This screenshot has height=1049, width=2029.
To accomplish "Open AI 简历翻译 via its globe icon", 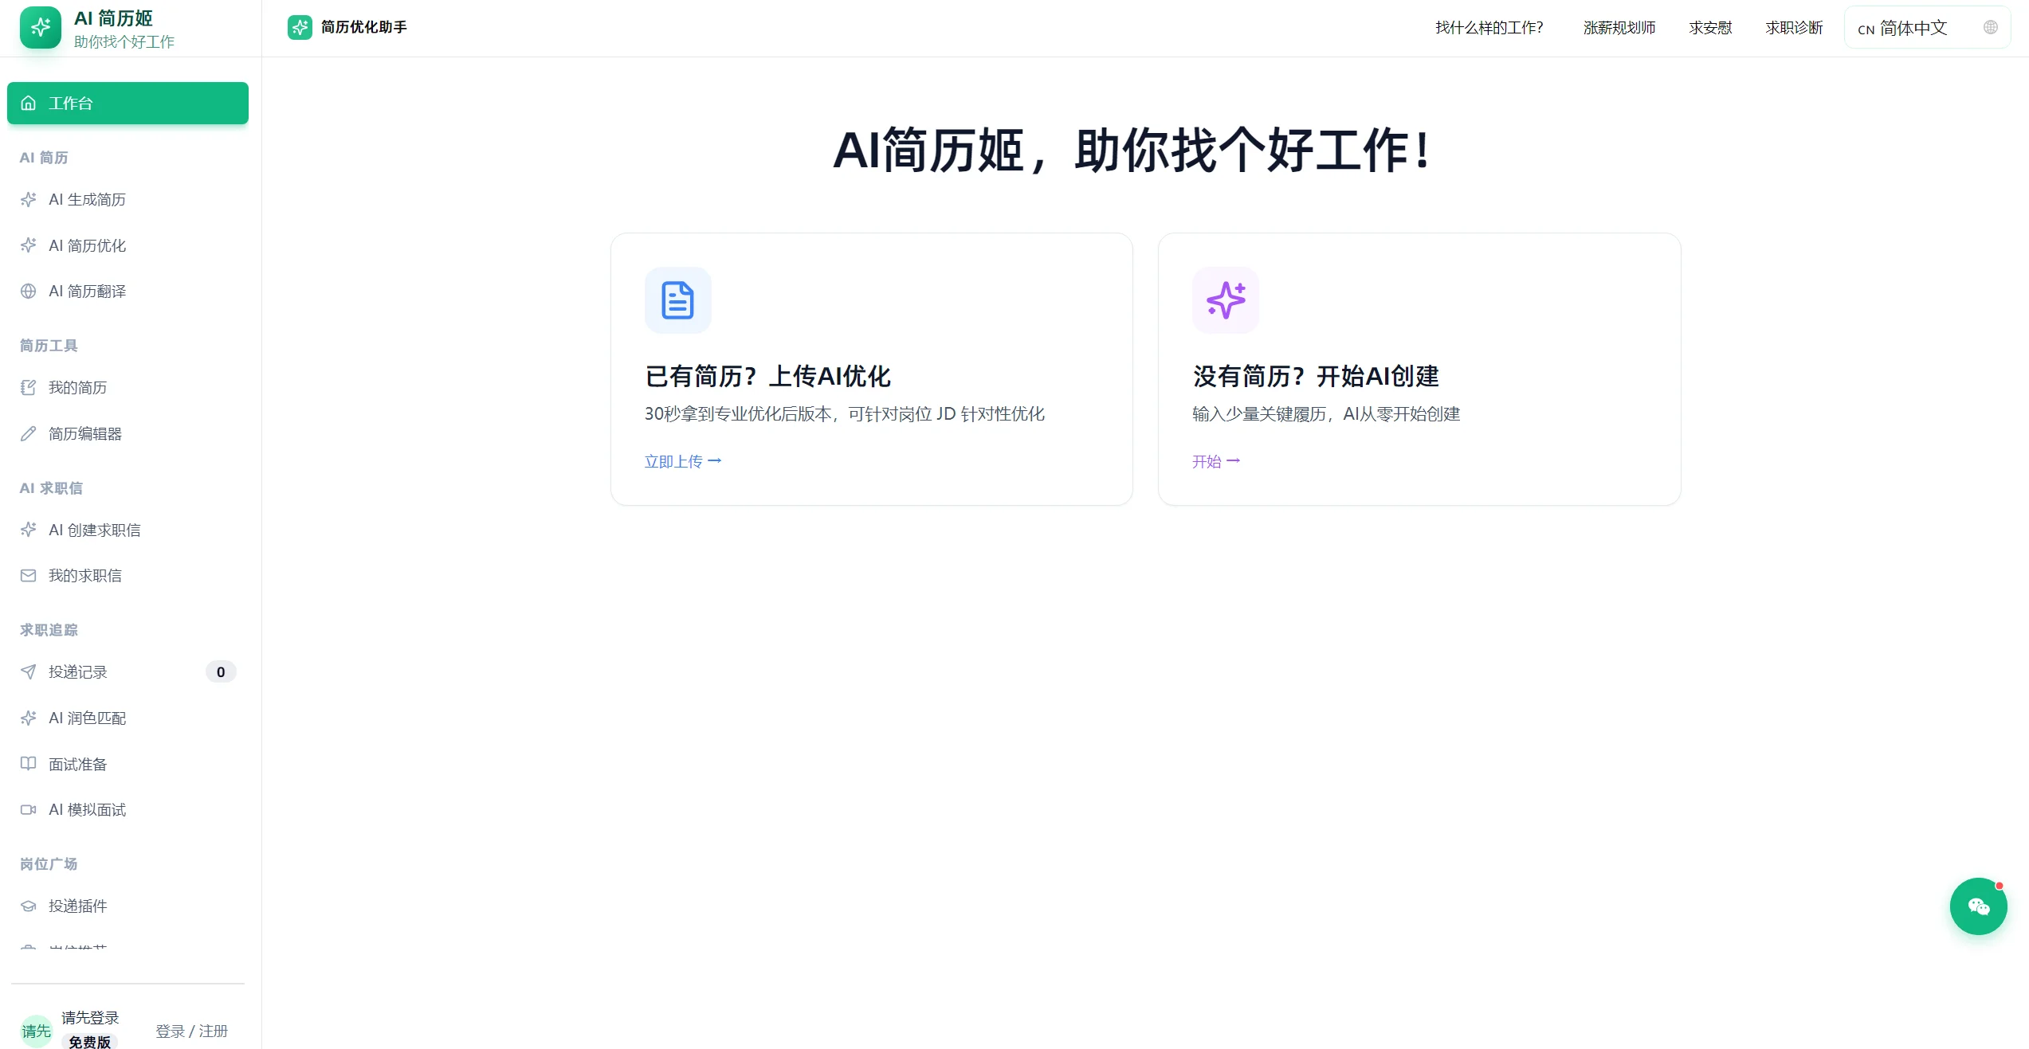I will tap(29, 291).
